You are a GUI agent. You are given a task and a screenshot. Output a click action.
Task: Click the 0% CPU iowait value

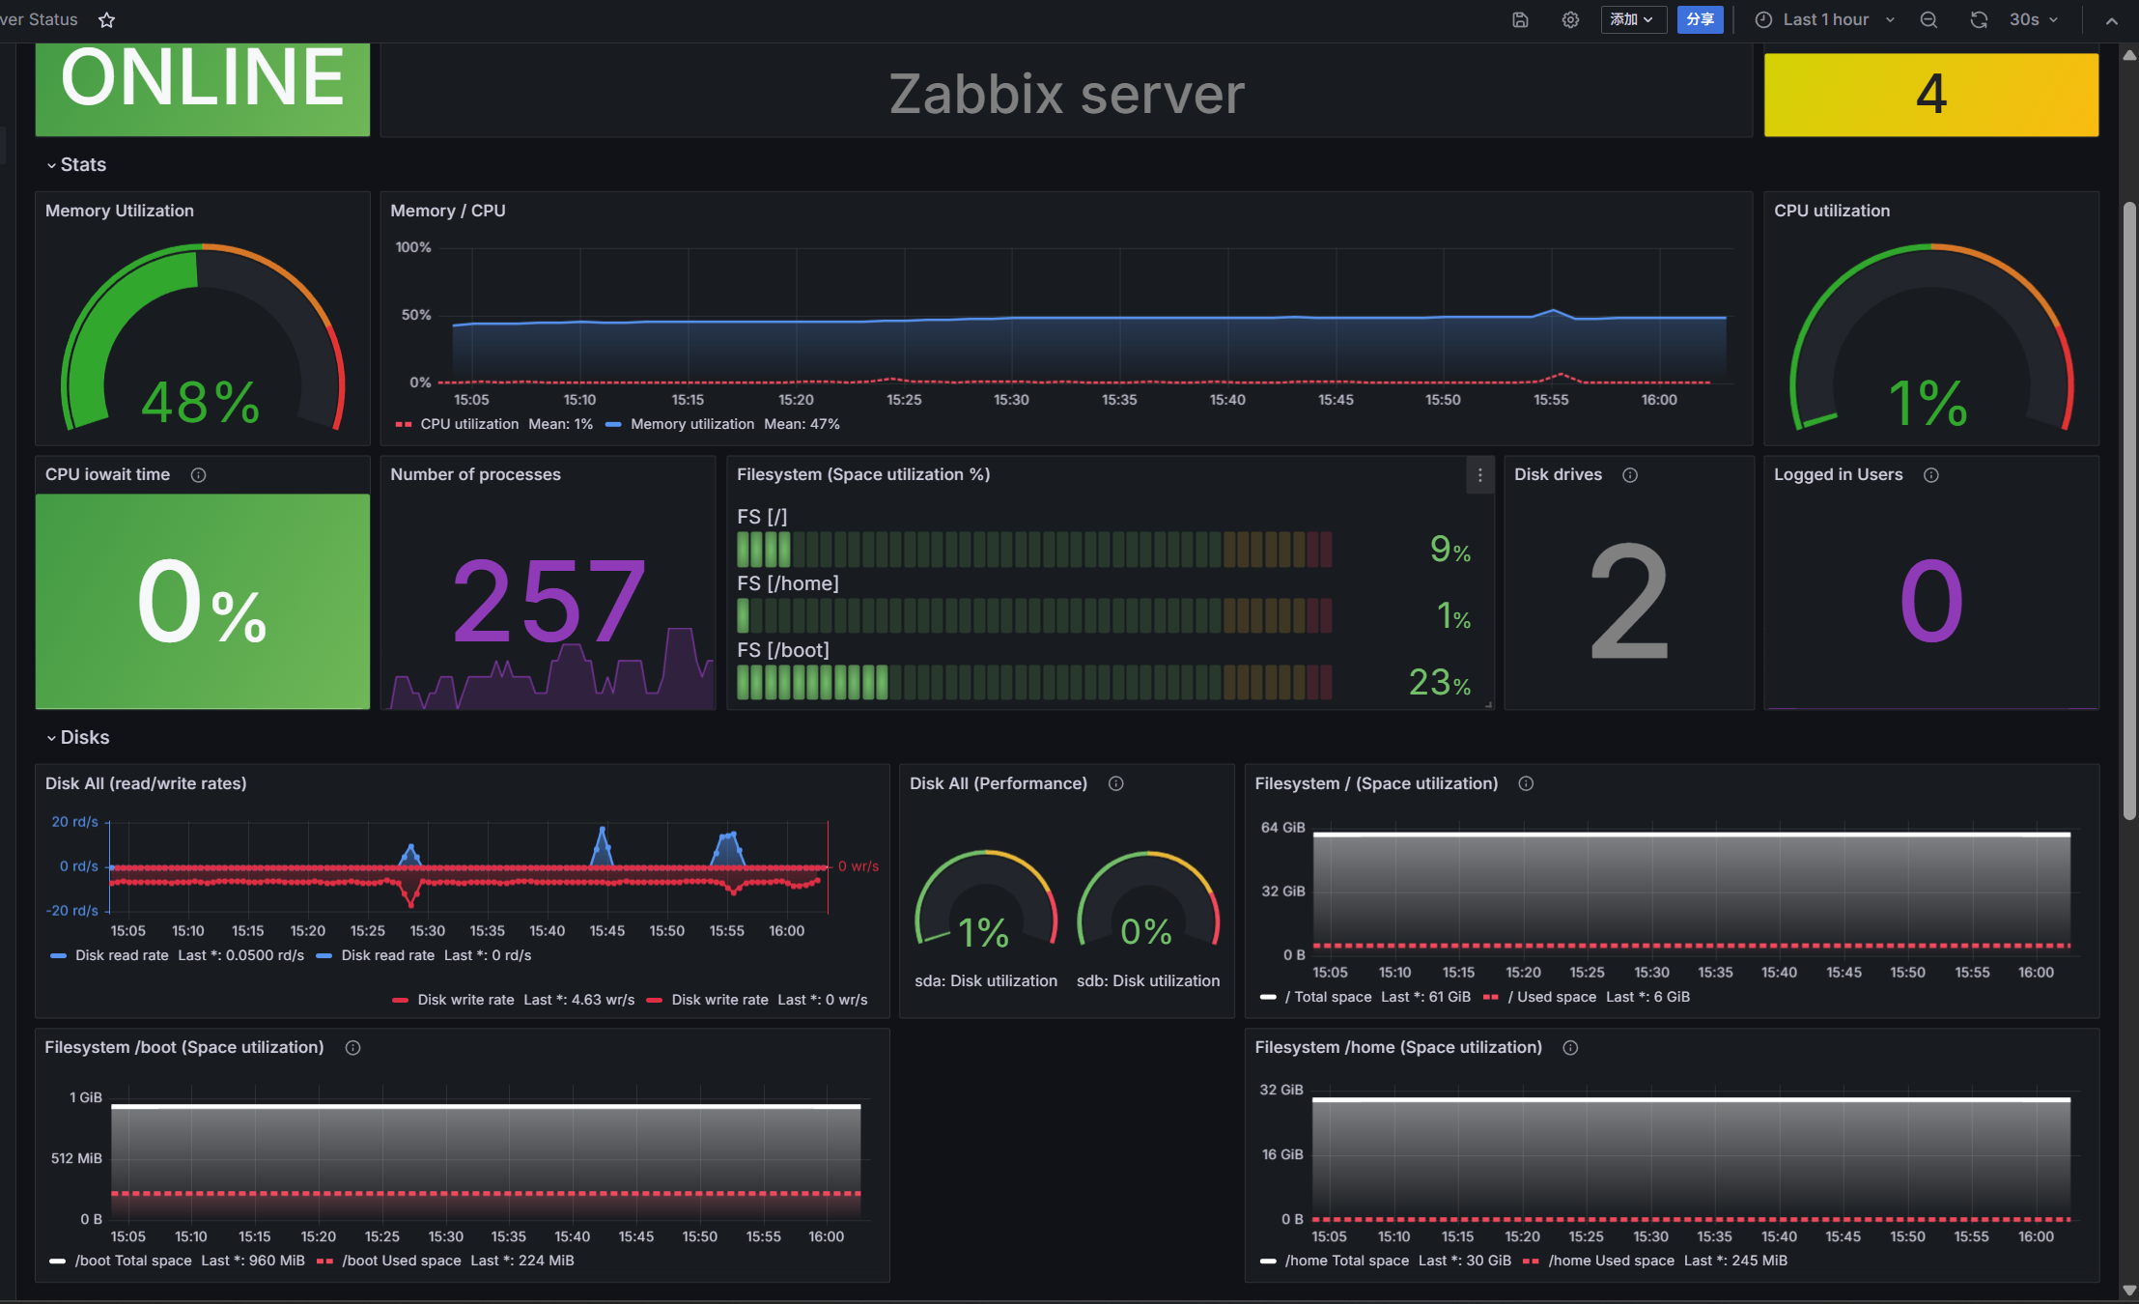coord(203,602)
